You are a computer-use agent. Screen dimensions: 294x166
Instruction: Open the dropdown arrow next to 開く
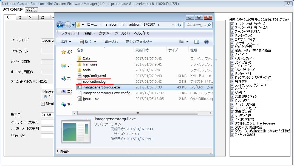[95, 42]
